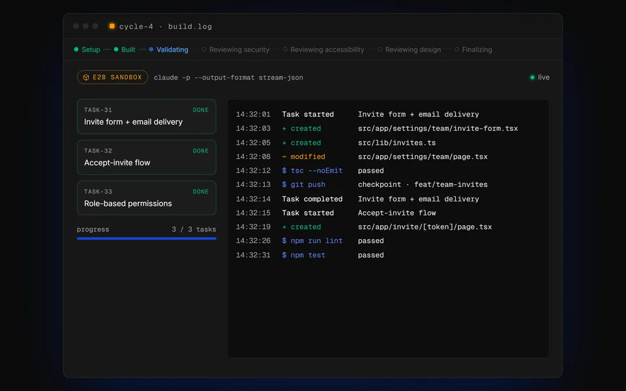Click the DONE label on TASK-32

click(x=200, y=151)
